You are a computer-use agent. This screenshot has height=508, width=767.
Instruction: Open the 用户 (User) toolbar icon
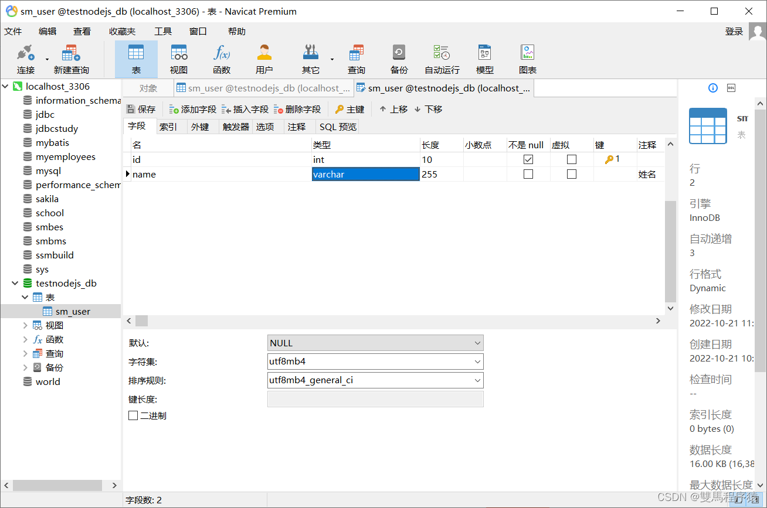pos(264,59)
